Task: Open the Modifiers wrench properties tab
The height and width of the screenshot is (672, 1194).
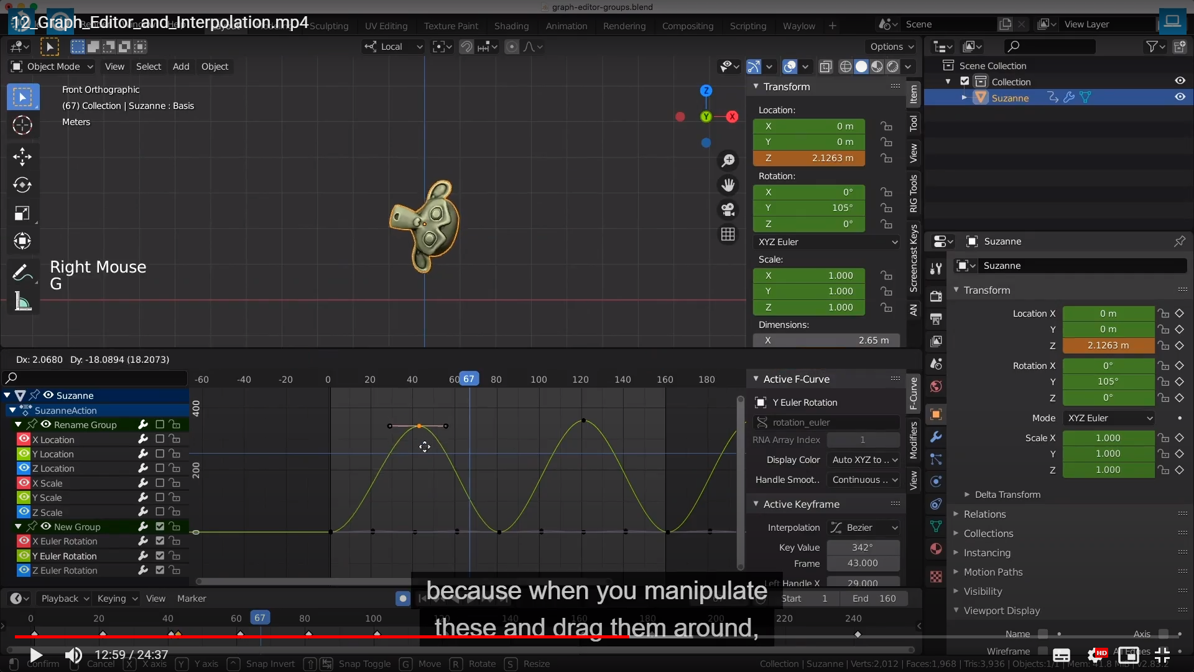Action: point(936,437)
